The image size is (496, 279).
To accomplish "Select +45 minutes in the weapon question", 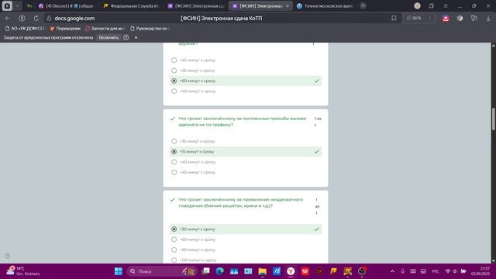I will pos(174,60).
